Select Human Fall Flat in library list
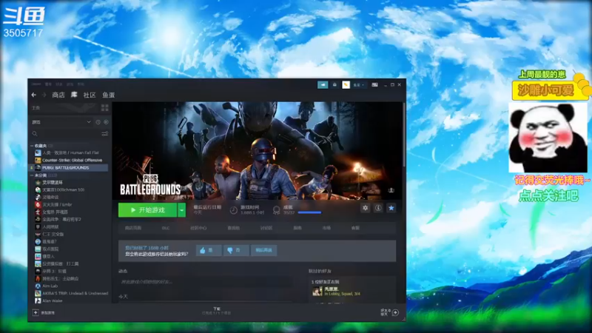 click(70, 152)
